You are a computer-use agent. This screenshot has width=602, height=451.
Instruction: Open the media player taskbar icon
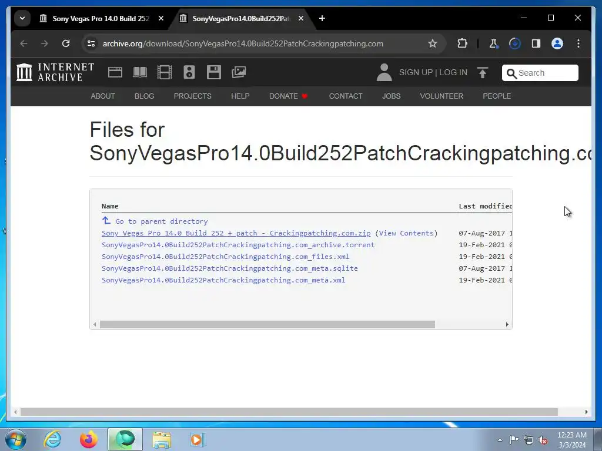tap(198, 439)
